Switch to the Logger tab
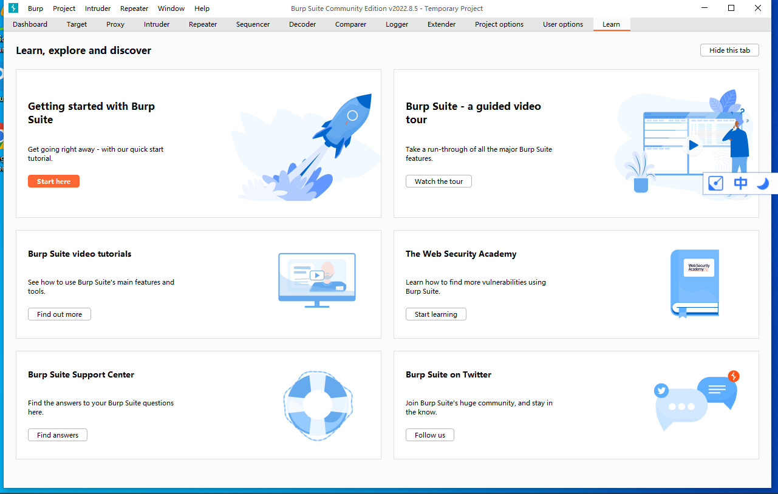Screen dimensions: 778x494 [x=397, y=24]
